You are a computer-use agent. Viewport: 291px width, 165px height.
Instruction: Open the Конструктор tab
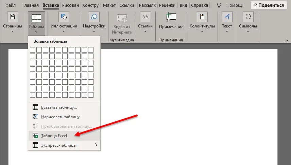(91, 5)
